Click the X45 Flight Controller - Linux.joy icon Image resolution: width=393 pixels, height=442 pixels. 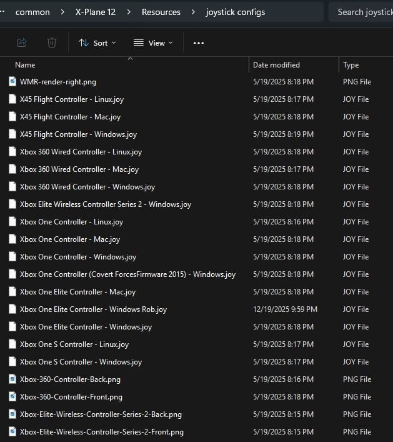tap(12, 99)
